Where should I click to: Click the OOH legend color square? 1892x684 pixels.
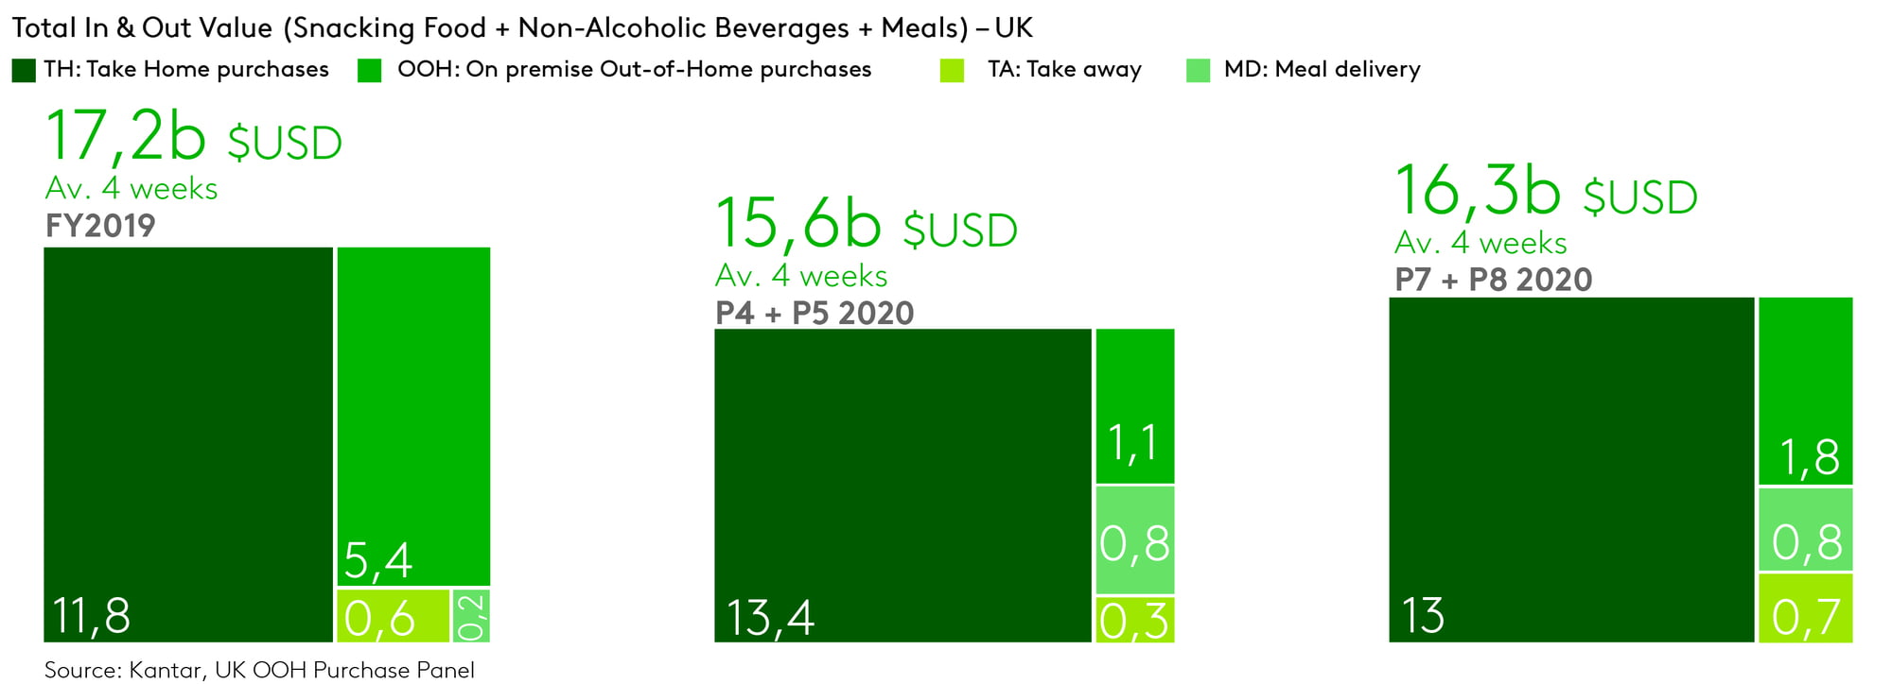pos(370,71)
